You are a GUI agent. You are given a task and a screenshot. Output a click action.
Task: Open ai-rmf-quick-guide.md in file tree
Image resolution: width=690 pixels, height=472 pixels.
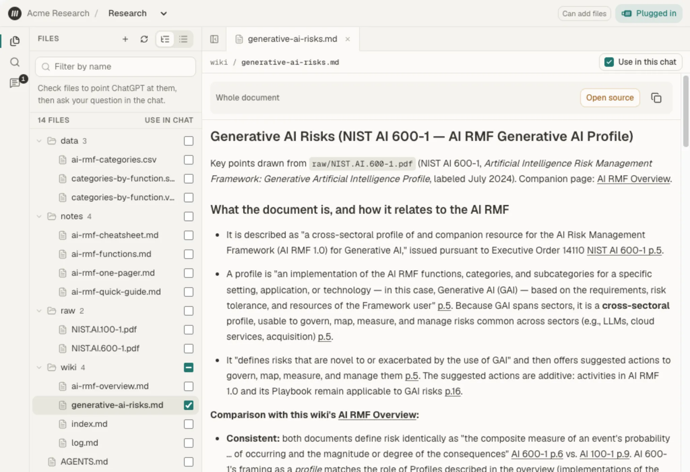[x=116, y=292]
